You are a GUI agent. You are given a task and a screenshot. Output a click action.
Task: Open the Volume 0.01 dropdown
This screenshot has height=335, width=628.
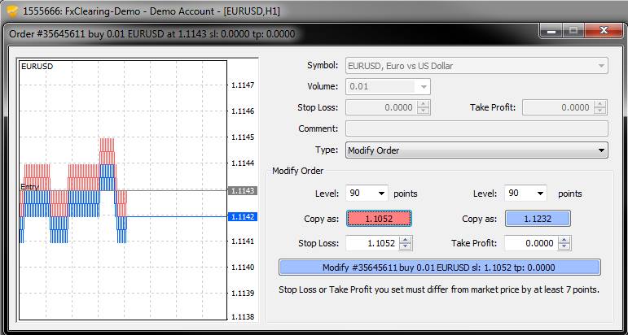tap(389, 86)
